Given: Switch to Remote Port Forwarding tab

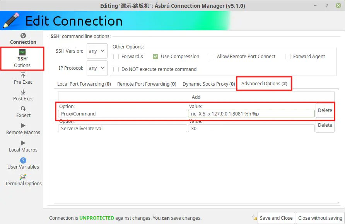Looking at the screenshot, I should 147,84.
